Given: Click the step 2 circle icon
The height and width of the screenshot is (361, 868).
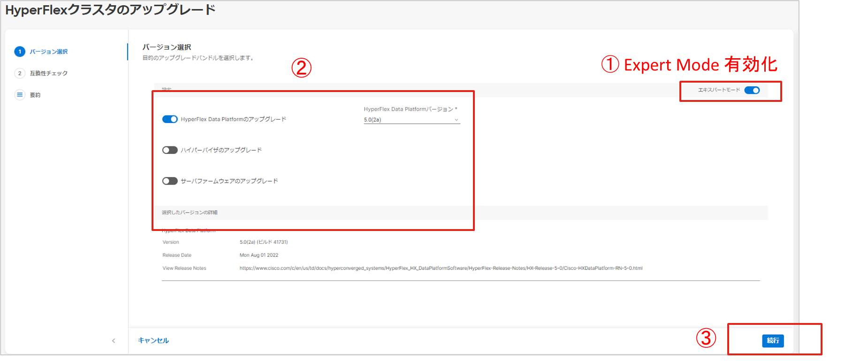Looking at the screenshot, I should click(20, 73).
